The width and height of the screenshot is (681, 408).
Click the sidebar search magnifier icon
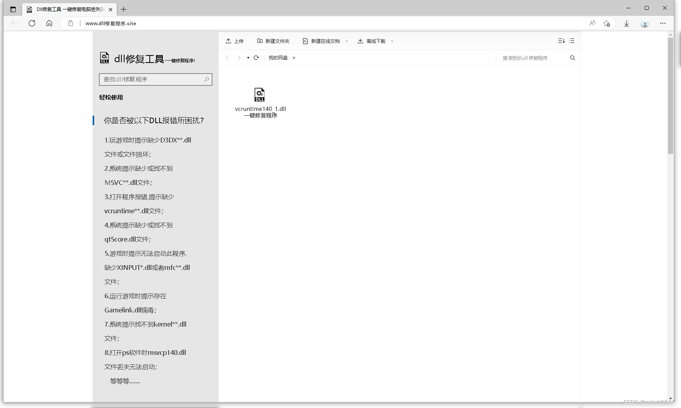point(207,79)
